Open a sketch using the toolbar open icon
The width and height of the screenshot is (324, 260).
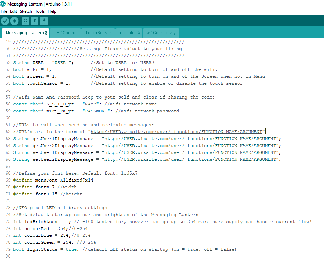point(35,21)
